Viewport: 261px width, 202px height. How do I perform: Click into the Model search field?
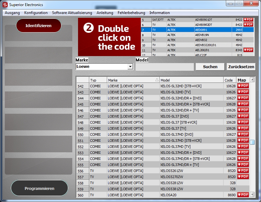click(x=164, y=67)
